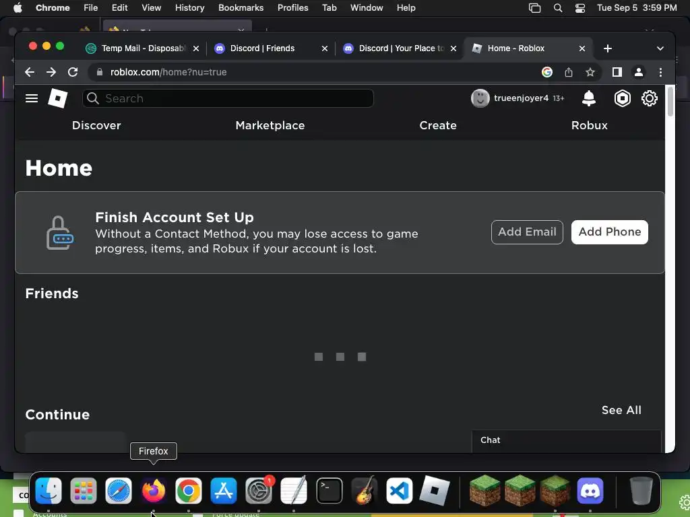The width and height of the screenshot is (690, 517).
Task: Open the Robux page link
Action: click(589, 125)
